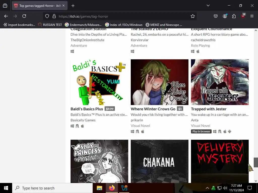Image resolution: width=258 pixels, height=193 pixels.
Task: Open the Endermanch/Malware bookmark
Action: click(83, 25)
